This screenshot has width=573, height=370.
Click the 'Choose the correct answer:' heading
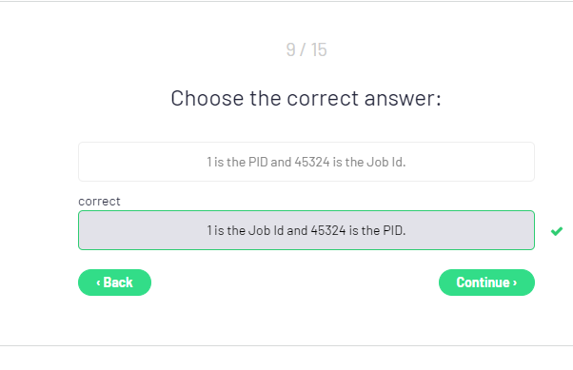306,98
